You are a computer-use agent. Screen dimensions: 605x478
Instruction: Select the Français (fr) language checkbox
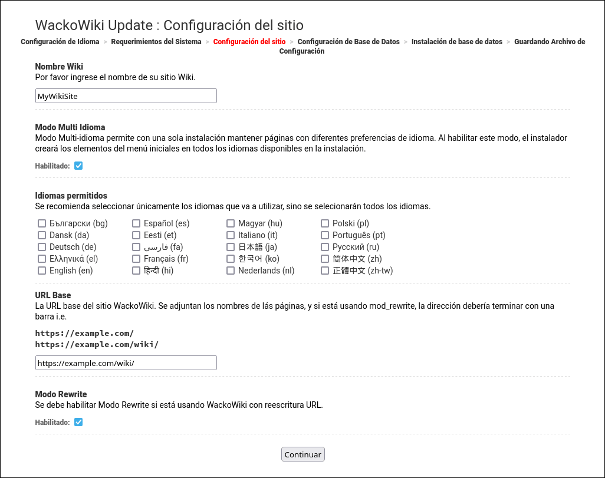click(x=136, y=259)
